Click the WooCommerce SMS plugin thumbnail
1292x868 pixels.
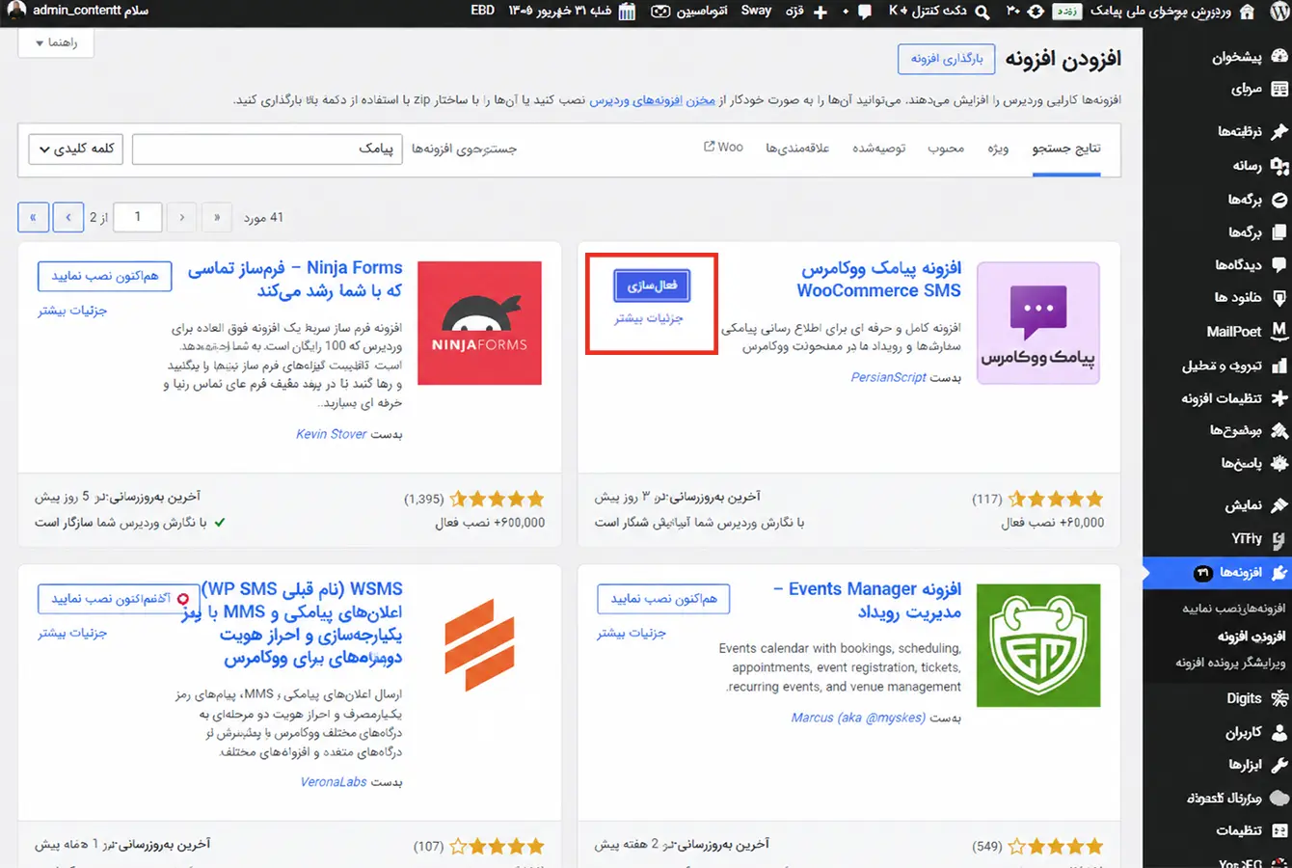pos(1038,323)
